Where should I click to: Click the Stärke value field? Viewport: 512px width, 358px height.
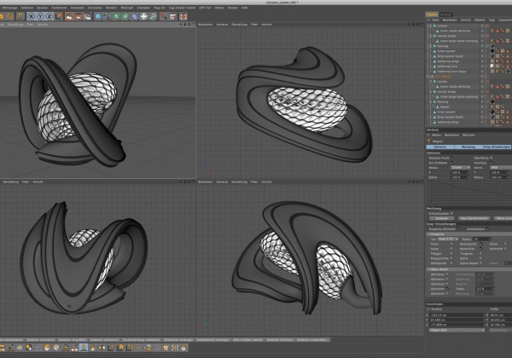(459, 177)
